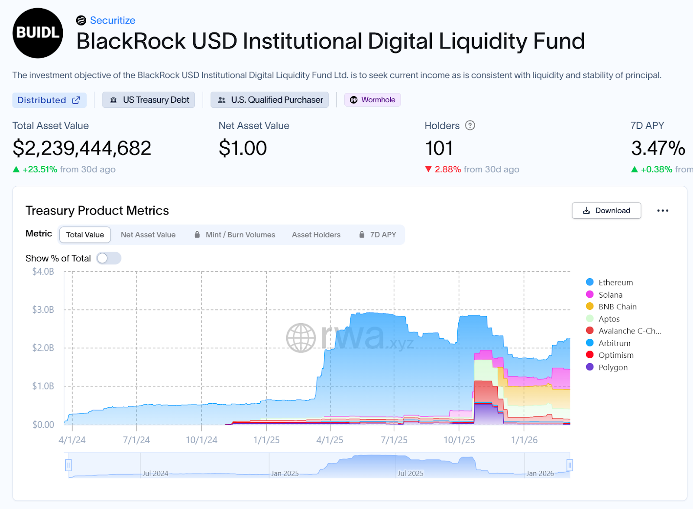Switch to Mint / Burn Volumes tab
This screenshot has width=693, height=509.
point(235,235)
